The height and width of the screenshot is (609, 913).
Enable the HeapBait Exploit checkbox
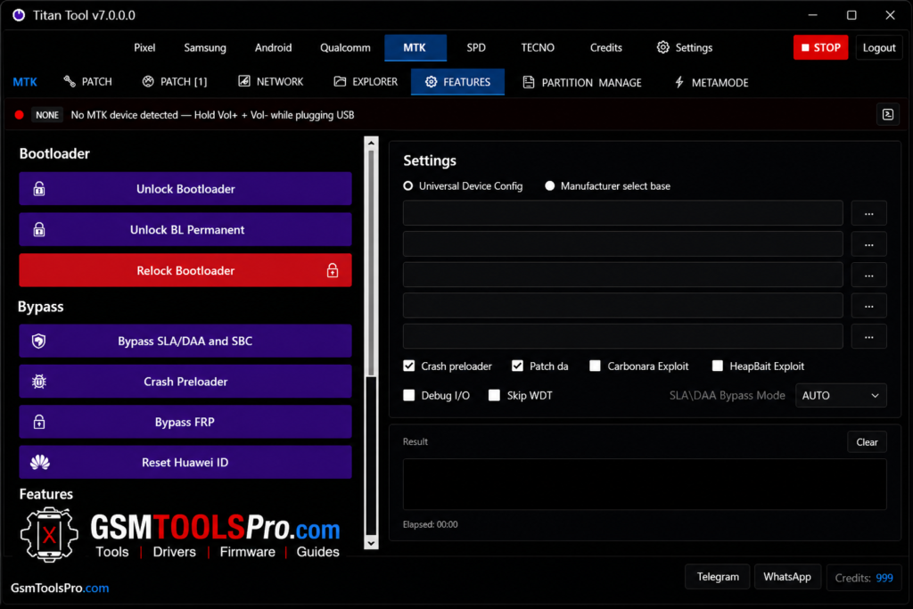pos(718,366)
